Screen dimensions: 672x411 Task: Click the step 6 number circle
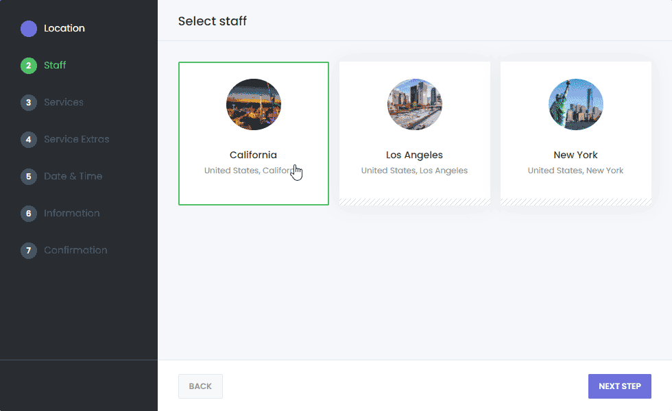pos(29,214)
